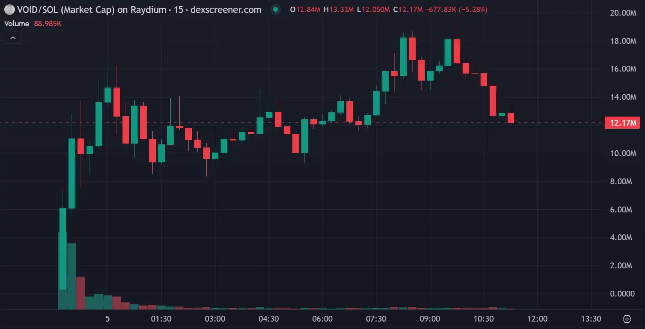The width and height of the screenshot is (645, 329).
Task: Click the 0.0000 price axis label
Action: [x=622, y=294]
